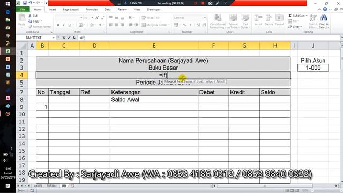The image size is (343, 193).
Task: Click the recorder Pause button
Action: click(x=195, y=3)
